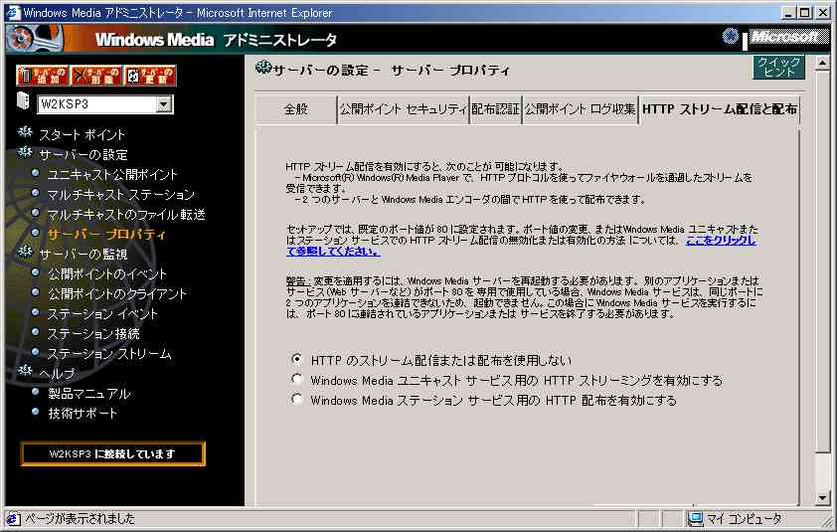Switch to the 配布認証 tab
The image size is (837, 532).
(495, 109)
